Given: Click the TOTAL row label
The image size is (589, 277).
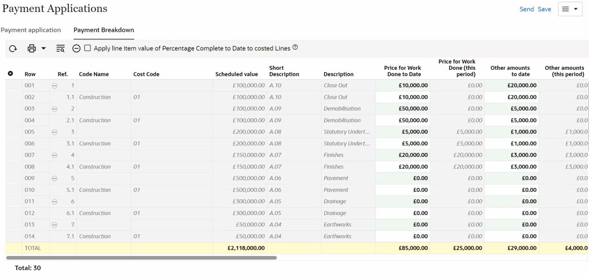Looking at the screenshot, I should point(33,248).
